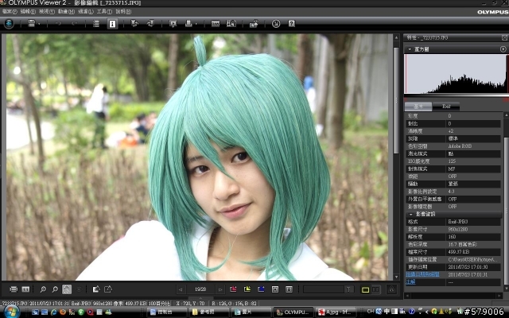Screen dimensions: 509x318
Task: Click the undo arrow icon
Action: (58, 24)
